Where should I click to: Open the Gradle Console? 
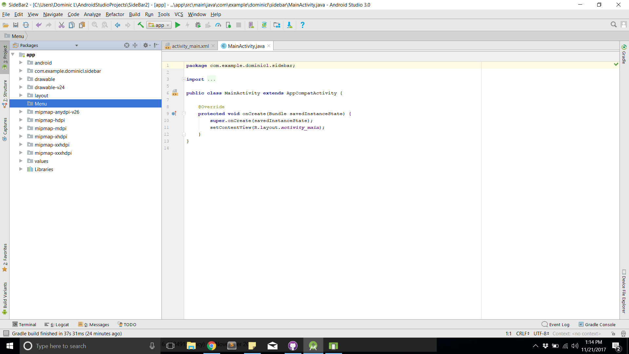coord(597,324)
